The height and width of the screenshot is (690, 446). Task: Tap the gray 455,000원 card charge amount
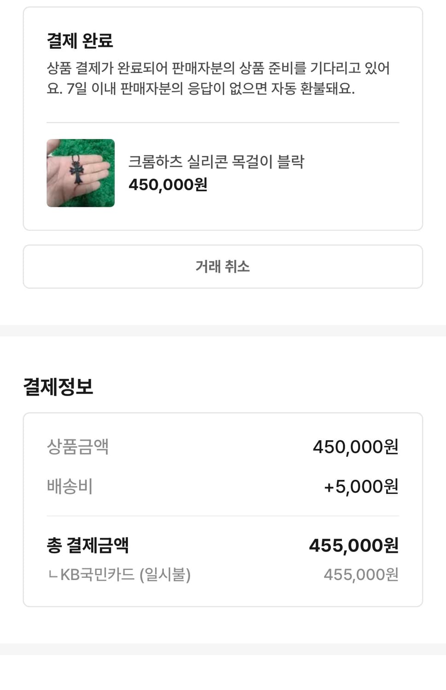(x=361, y=575)
